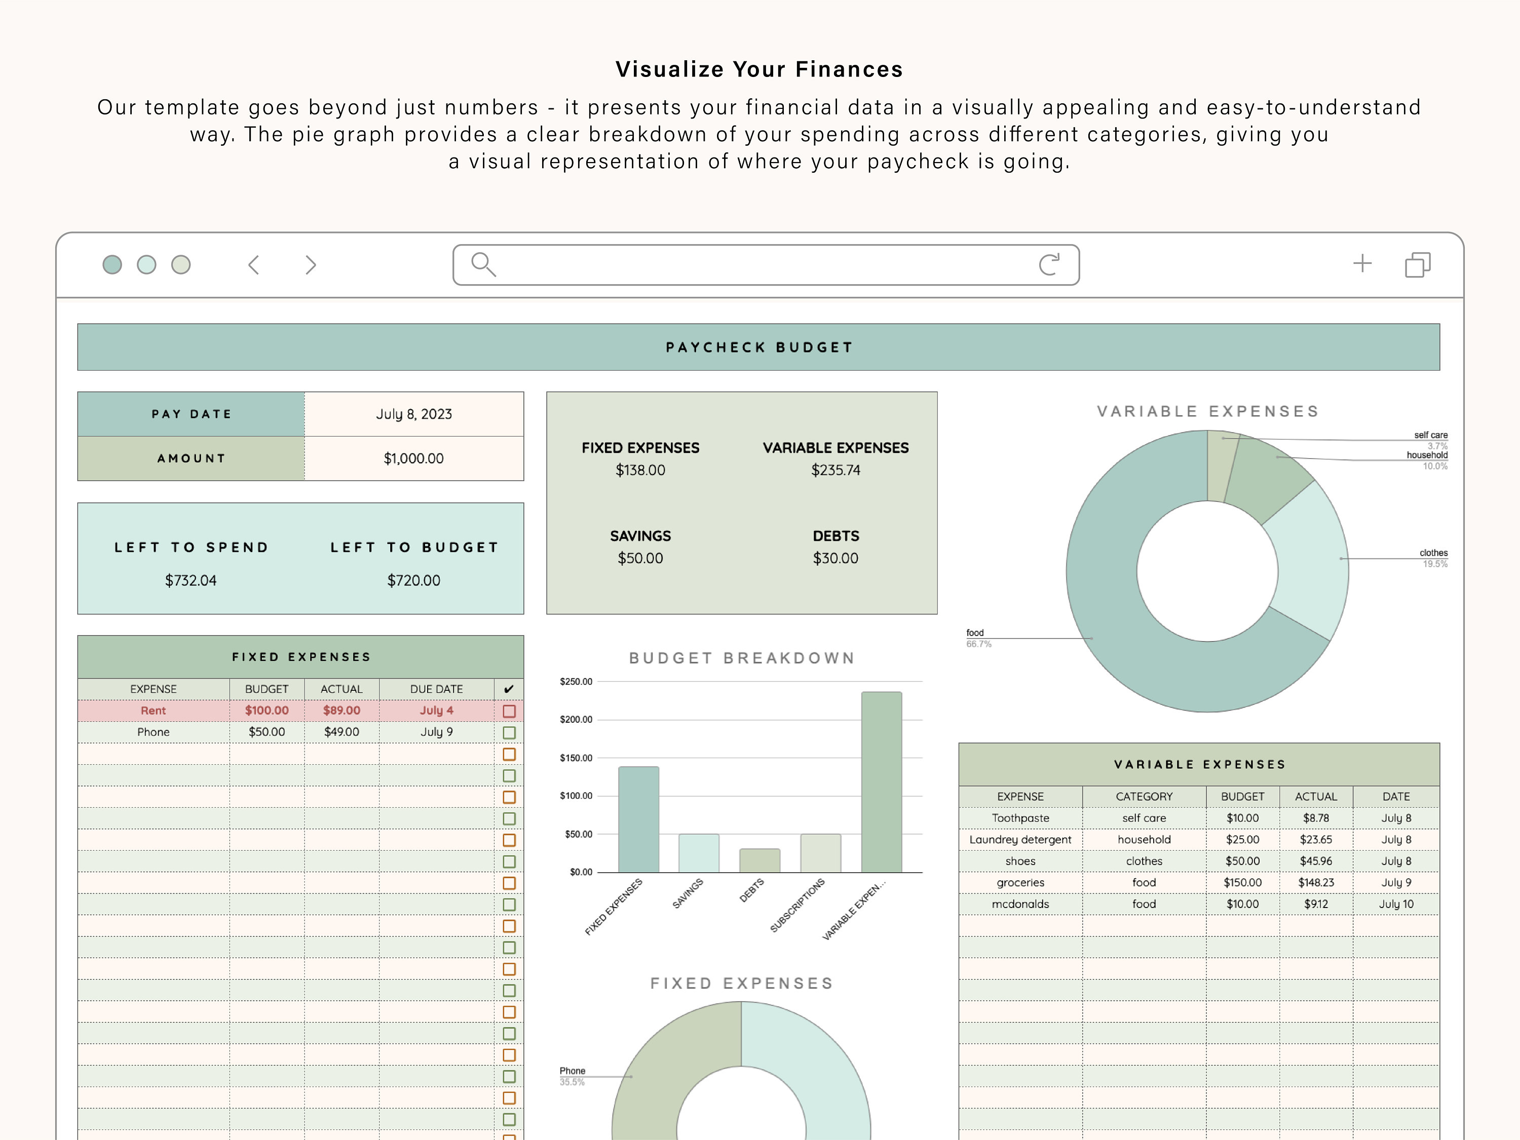Click the tall Variable Expenses bar

(882, 782)
